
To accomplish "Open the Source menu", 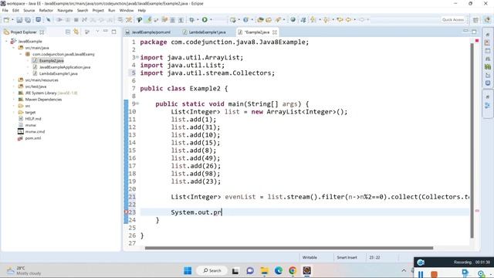I will pos(29,10).
